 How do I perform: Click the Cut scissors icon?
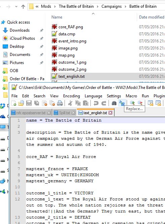coord(70,103)
